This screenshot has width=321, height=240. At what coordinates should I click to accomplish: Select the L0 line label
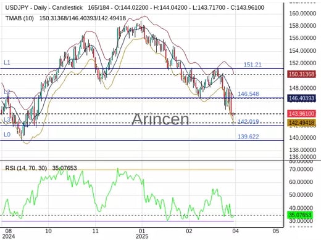click(7, 135)
